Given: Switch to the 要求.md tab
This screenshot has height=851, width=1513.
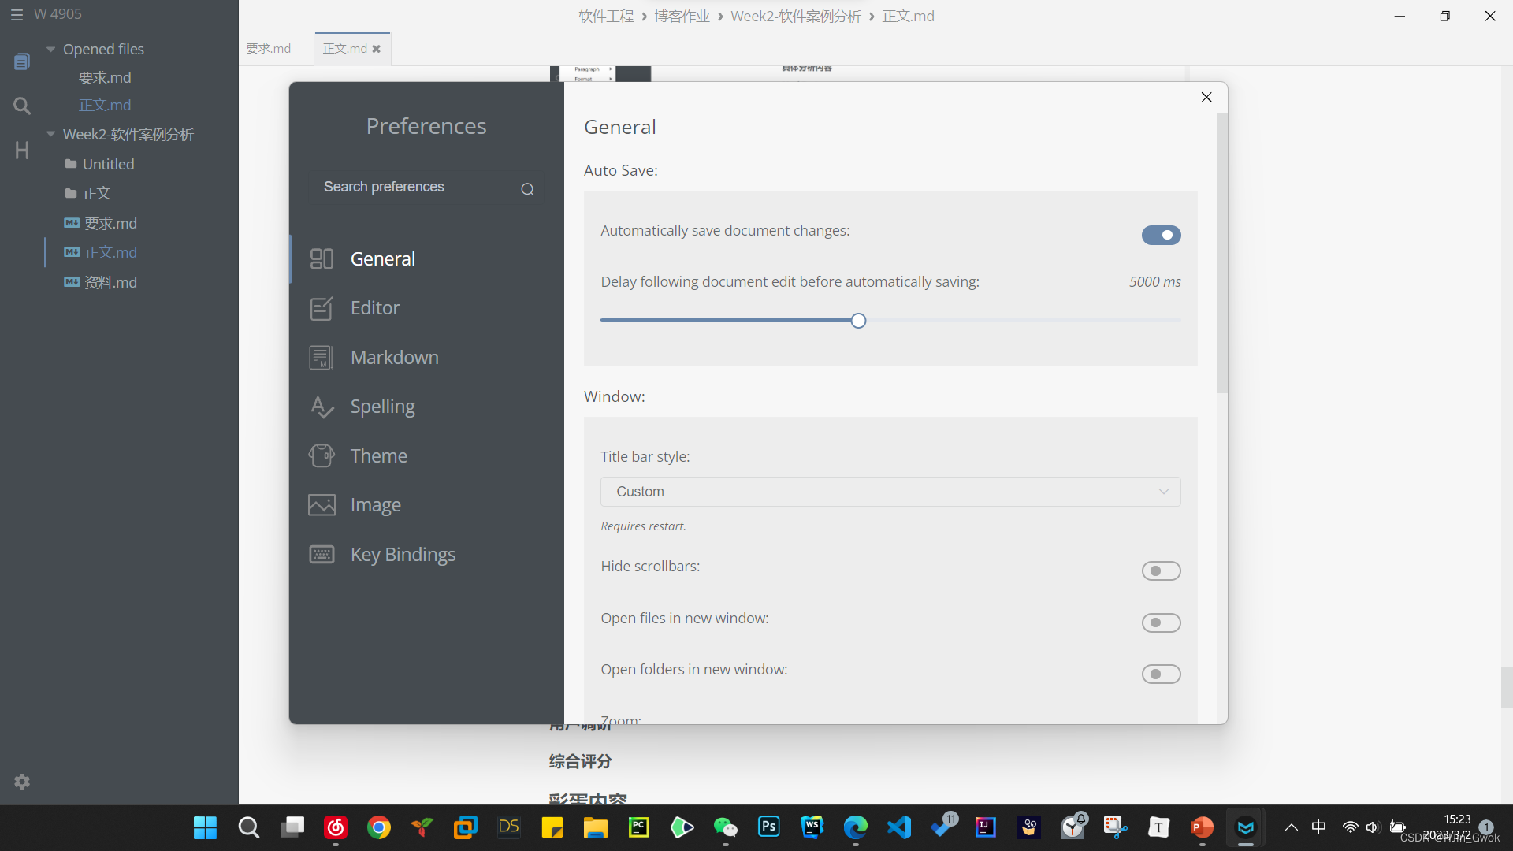Looking at the screenshot, I should [x=269, y=49].
